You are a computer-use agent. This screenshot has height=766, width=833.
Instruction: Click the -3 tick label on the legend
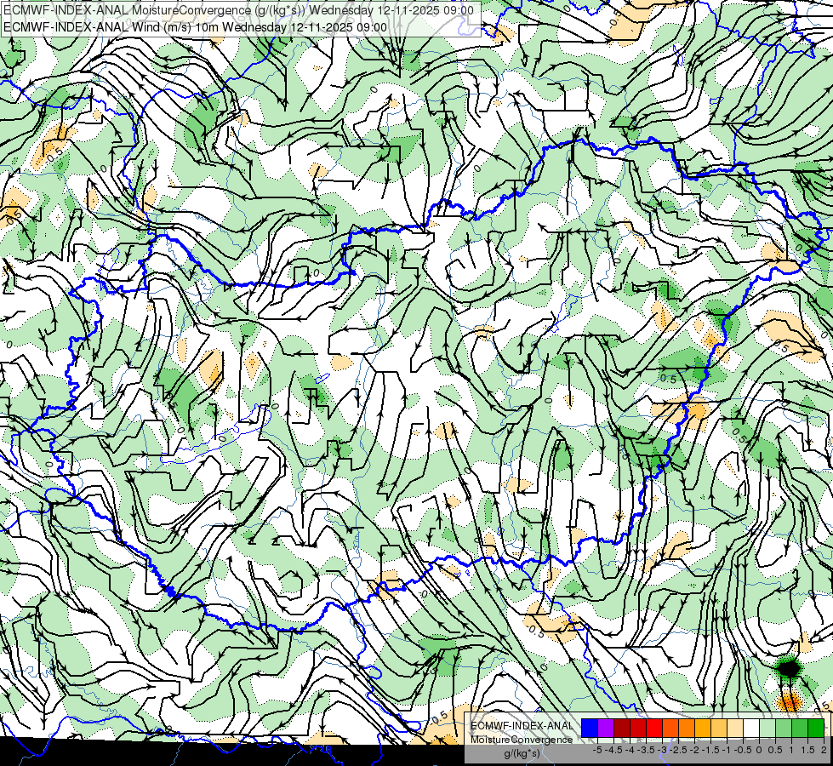coord(663,750)
